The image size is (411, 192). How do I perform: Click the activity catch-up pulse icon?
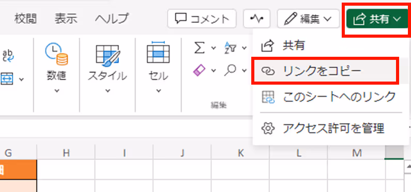point(256,19)
